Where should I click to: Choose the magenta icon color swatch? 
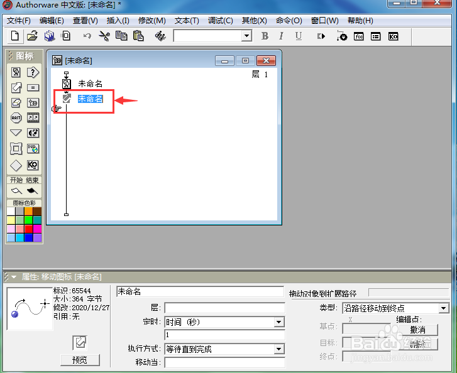coord(37,229)
